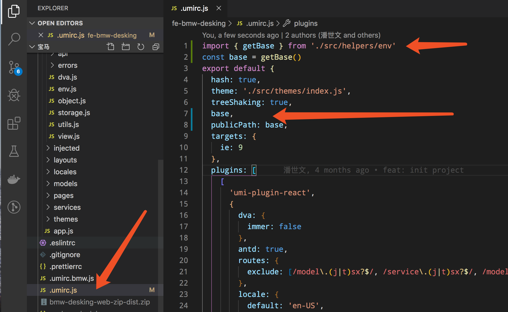Click the './src/helpers/env' import path
This screenshot has height=312, width=508.
click(x=353, y=46)
